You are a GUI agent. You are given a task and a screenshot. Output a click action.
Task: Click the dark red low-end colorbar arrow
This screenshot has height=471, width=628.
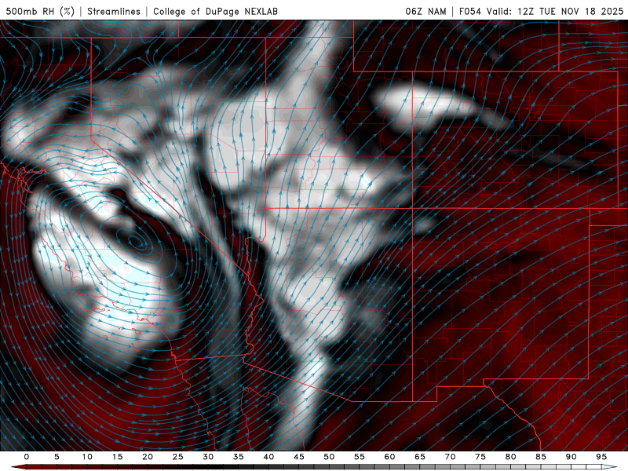(18, 467)
